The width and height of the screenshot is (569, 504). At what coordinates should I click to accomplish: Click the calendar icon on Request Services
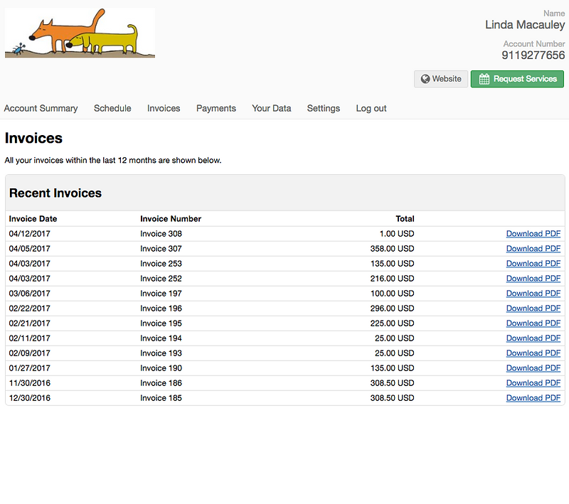pos(484,79)
